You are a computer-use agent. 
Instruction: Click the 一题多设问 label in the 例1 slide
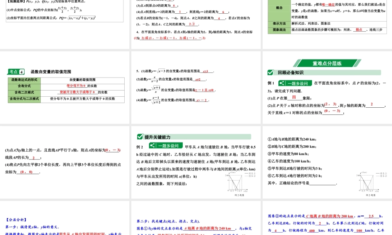tap(299, 83)
